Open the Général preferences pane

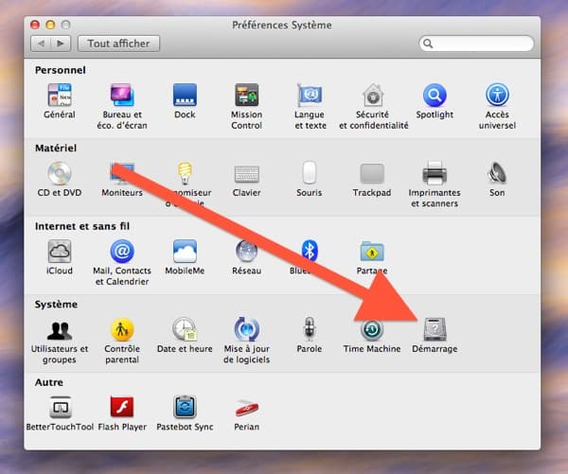click(x=60, y=95)
